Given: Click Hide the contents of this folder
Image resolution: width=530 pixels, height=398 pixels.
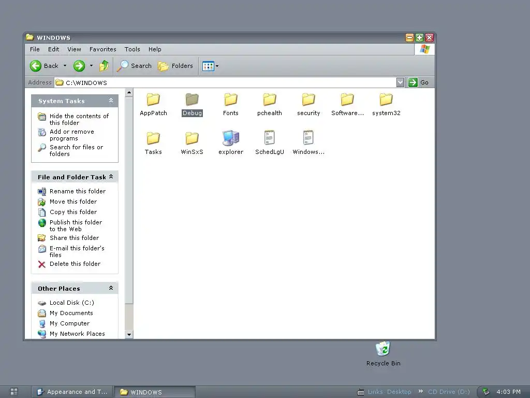Looking at the screenshot, I should [x=73, y=119].
